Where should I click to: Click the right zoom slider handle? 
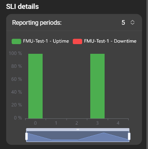[129, 136]
